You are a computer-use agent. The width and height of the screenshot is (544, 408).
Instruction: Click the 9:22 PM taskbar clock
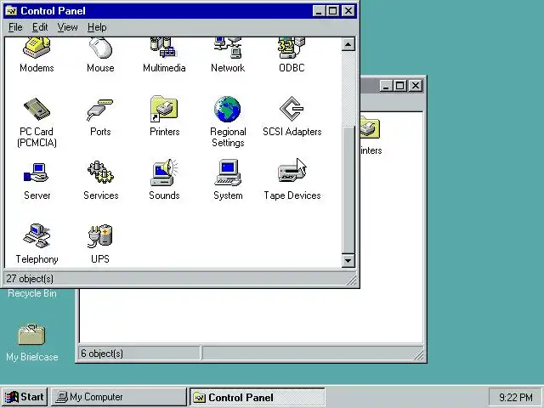516,397
